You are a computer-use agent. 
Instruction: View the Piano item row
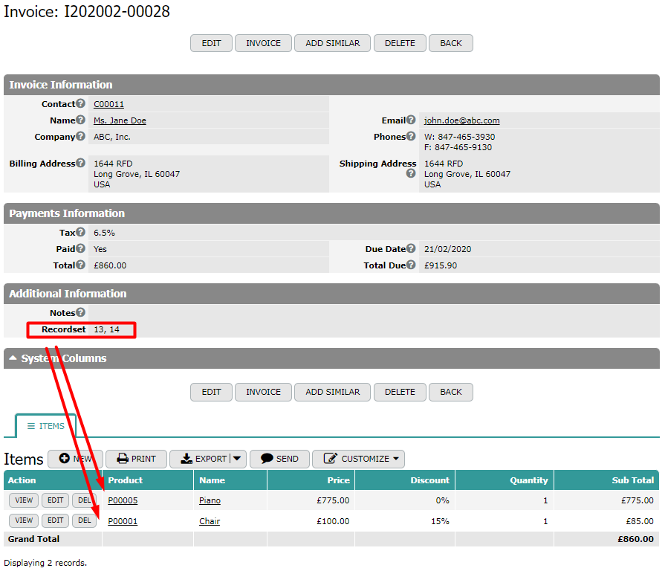click(24, 500)
